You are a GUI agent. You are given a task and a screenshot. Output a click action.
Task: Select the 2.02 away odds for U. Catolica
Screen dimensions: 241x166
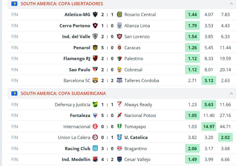[225, 137]
